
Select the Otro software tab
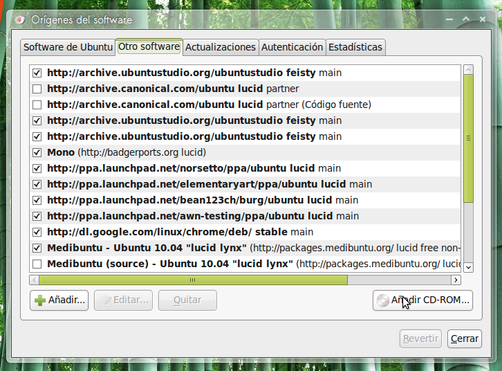click(x=149, y=47)
